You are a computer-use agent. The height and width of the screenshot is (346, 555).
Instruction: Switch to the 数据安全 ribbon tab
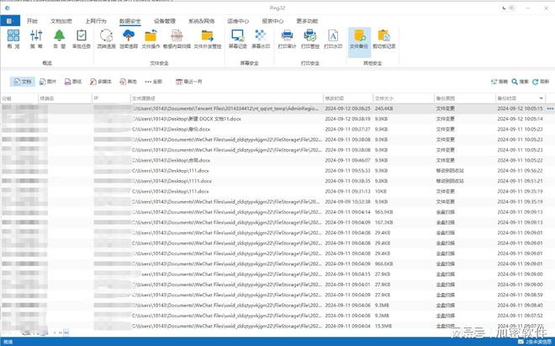click(130, 20)
